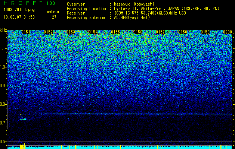Click the 0158 time marker
The height and width of the screenshot is (149, 235).
pos(183,32)
